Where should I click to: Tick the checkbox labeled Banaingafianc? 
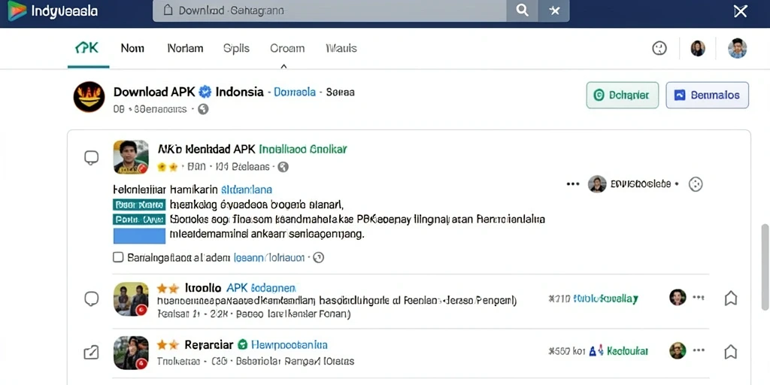118,257
